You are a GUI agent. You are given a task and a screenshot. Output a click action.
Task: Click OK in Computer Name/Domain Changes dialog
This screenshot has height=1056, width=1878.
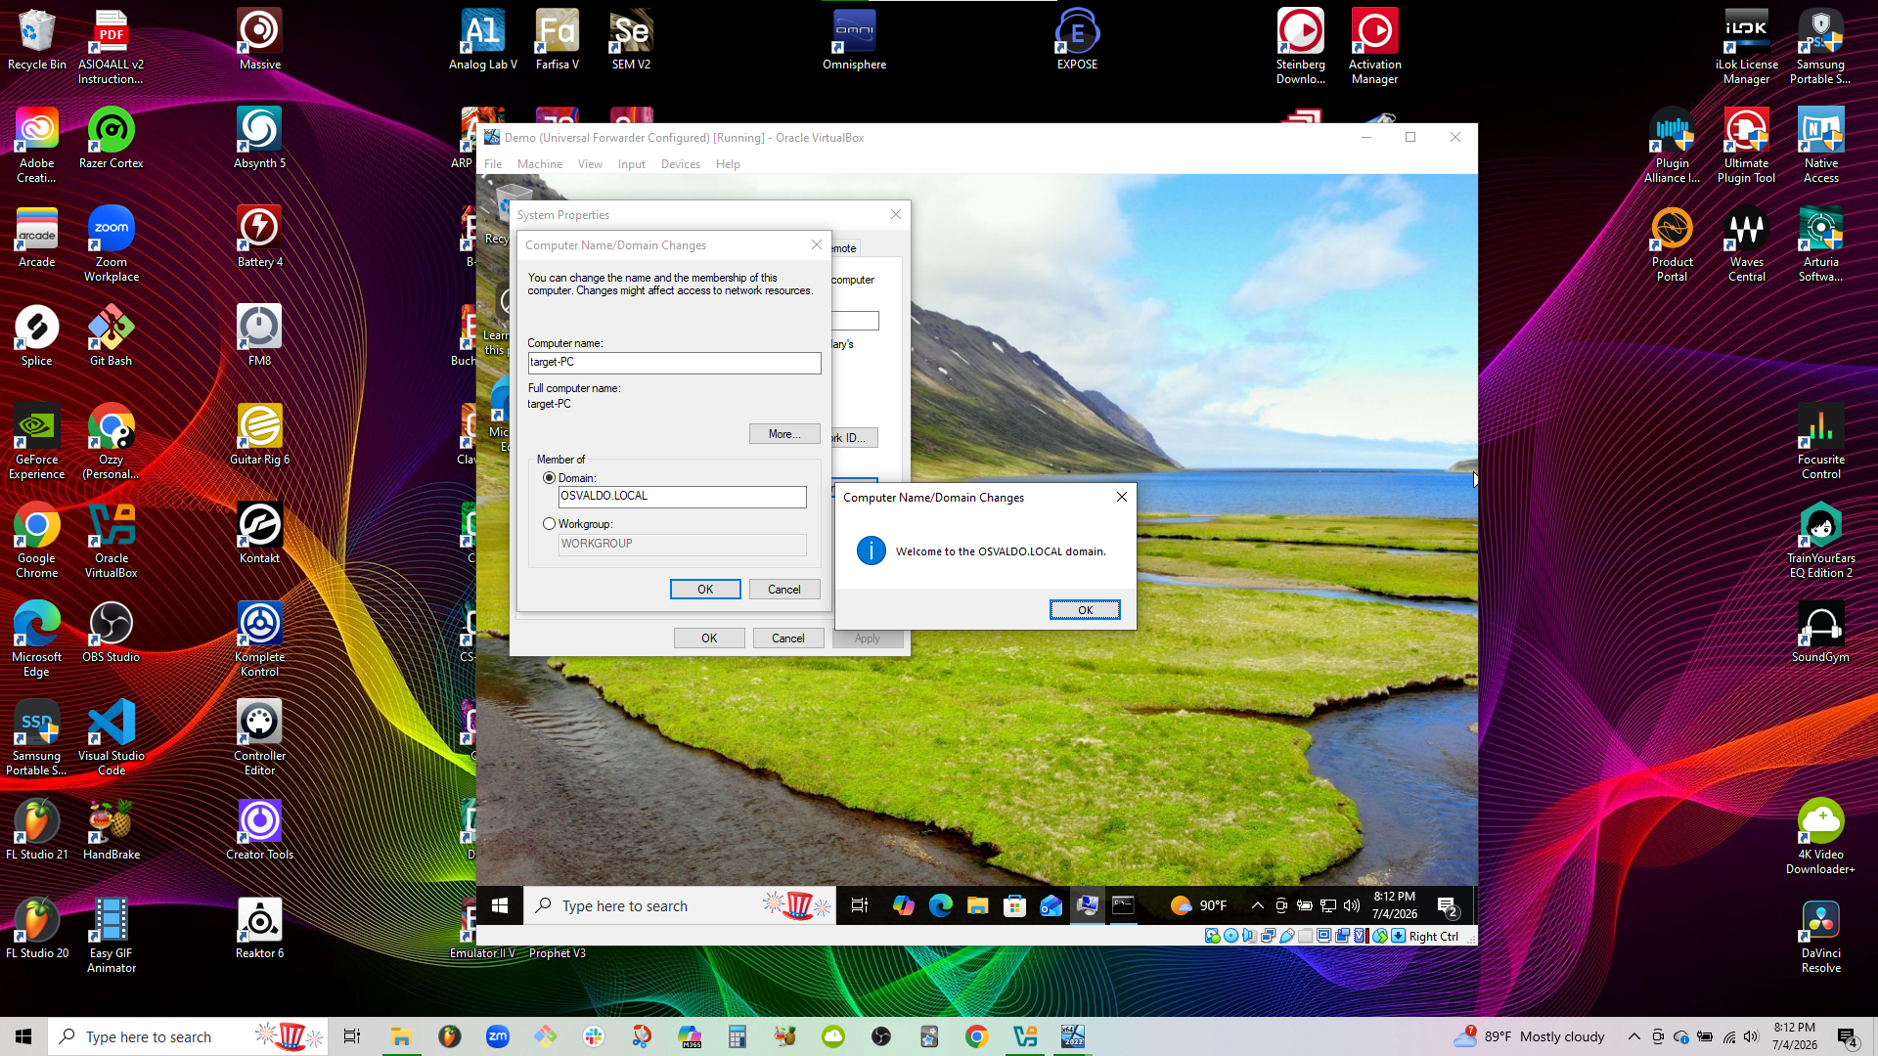click(705, 590)
